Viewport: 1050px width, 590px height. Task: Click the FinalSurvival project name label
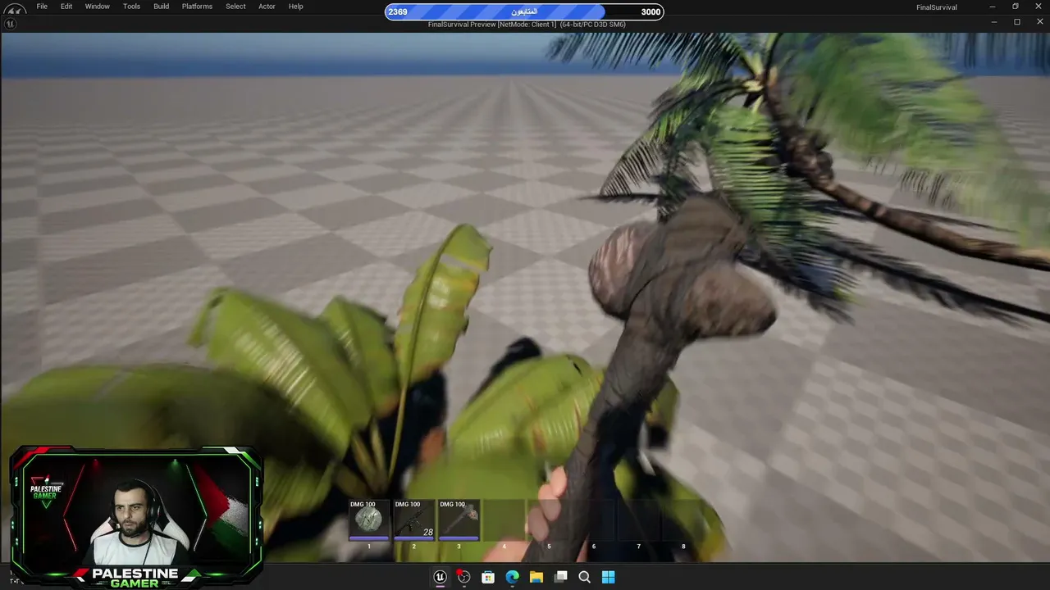click(936, 7)
